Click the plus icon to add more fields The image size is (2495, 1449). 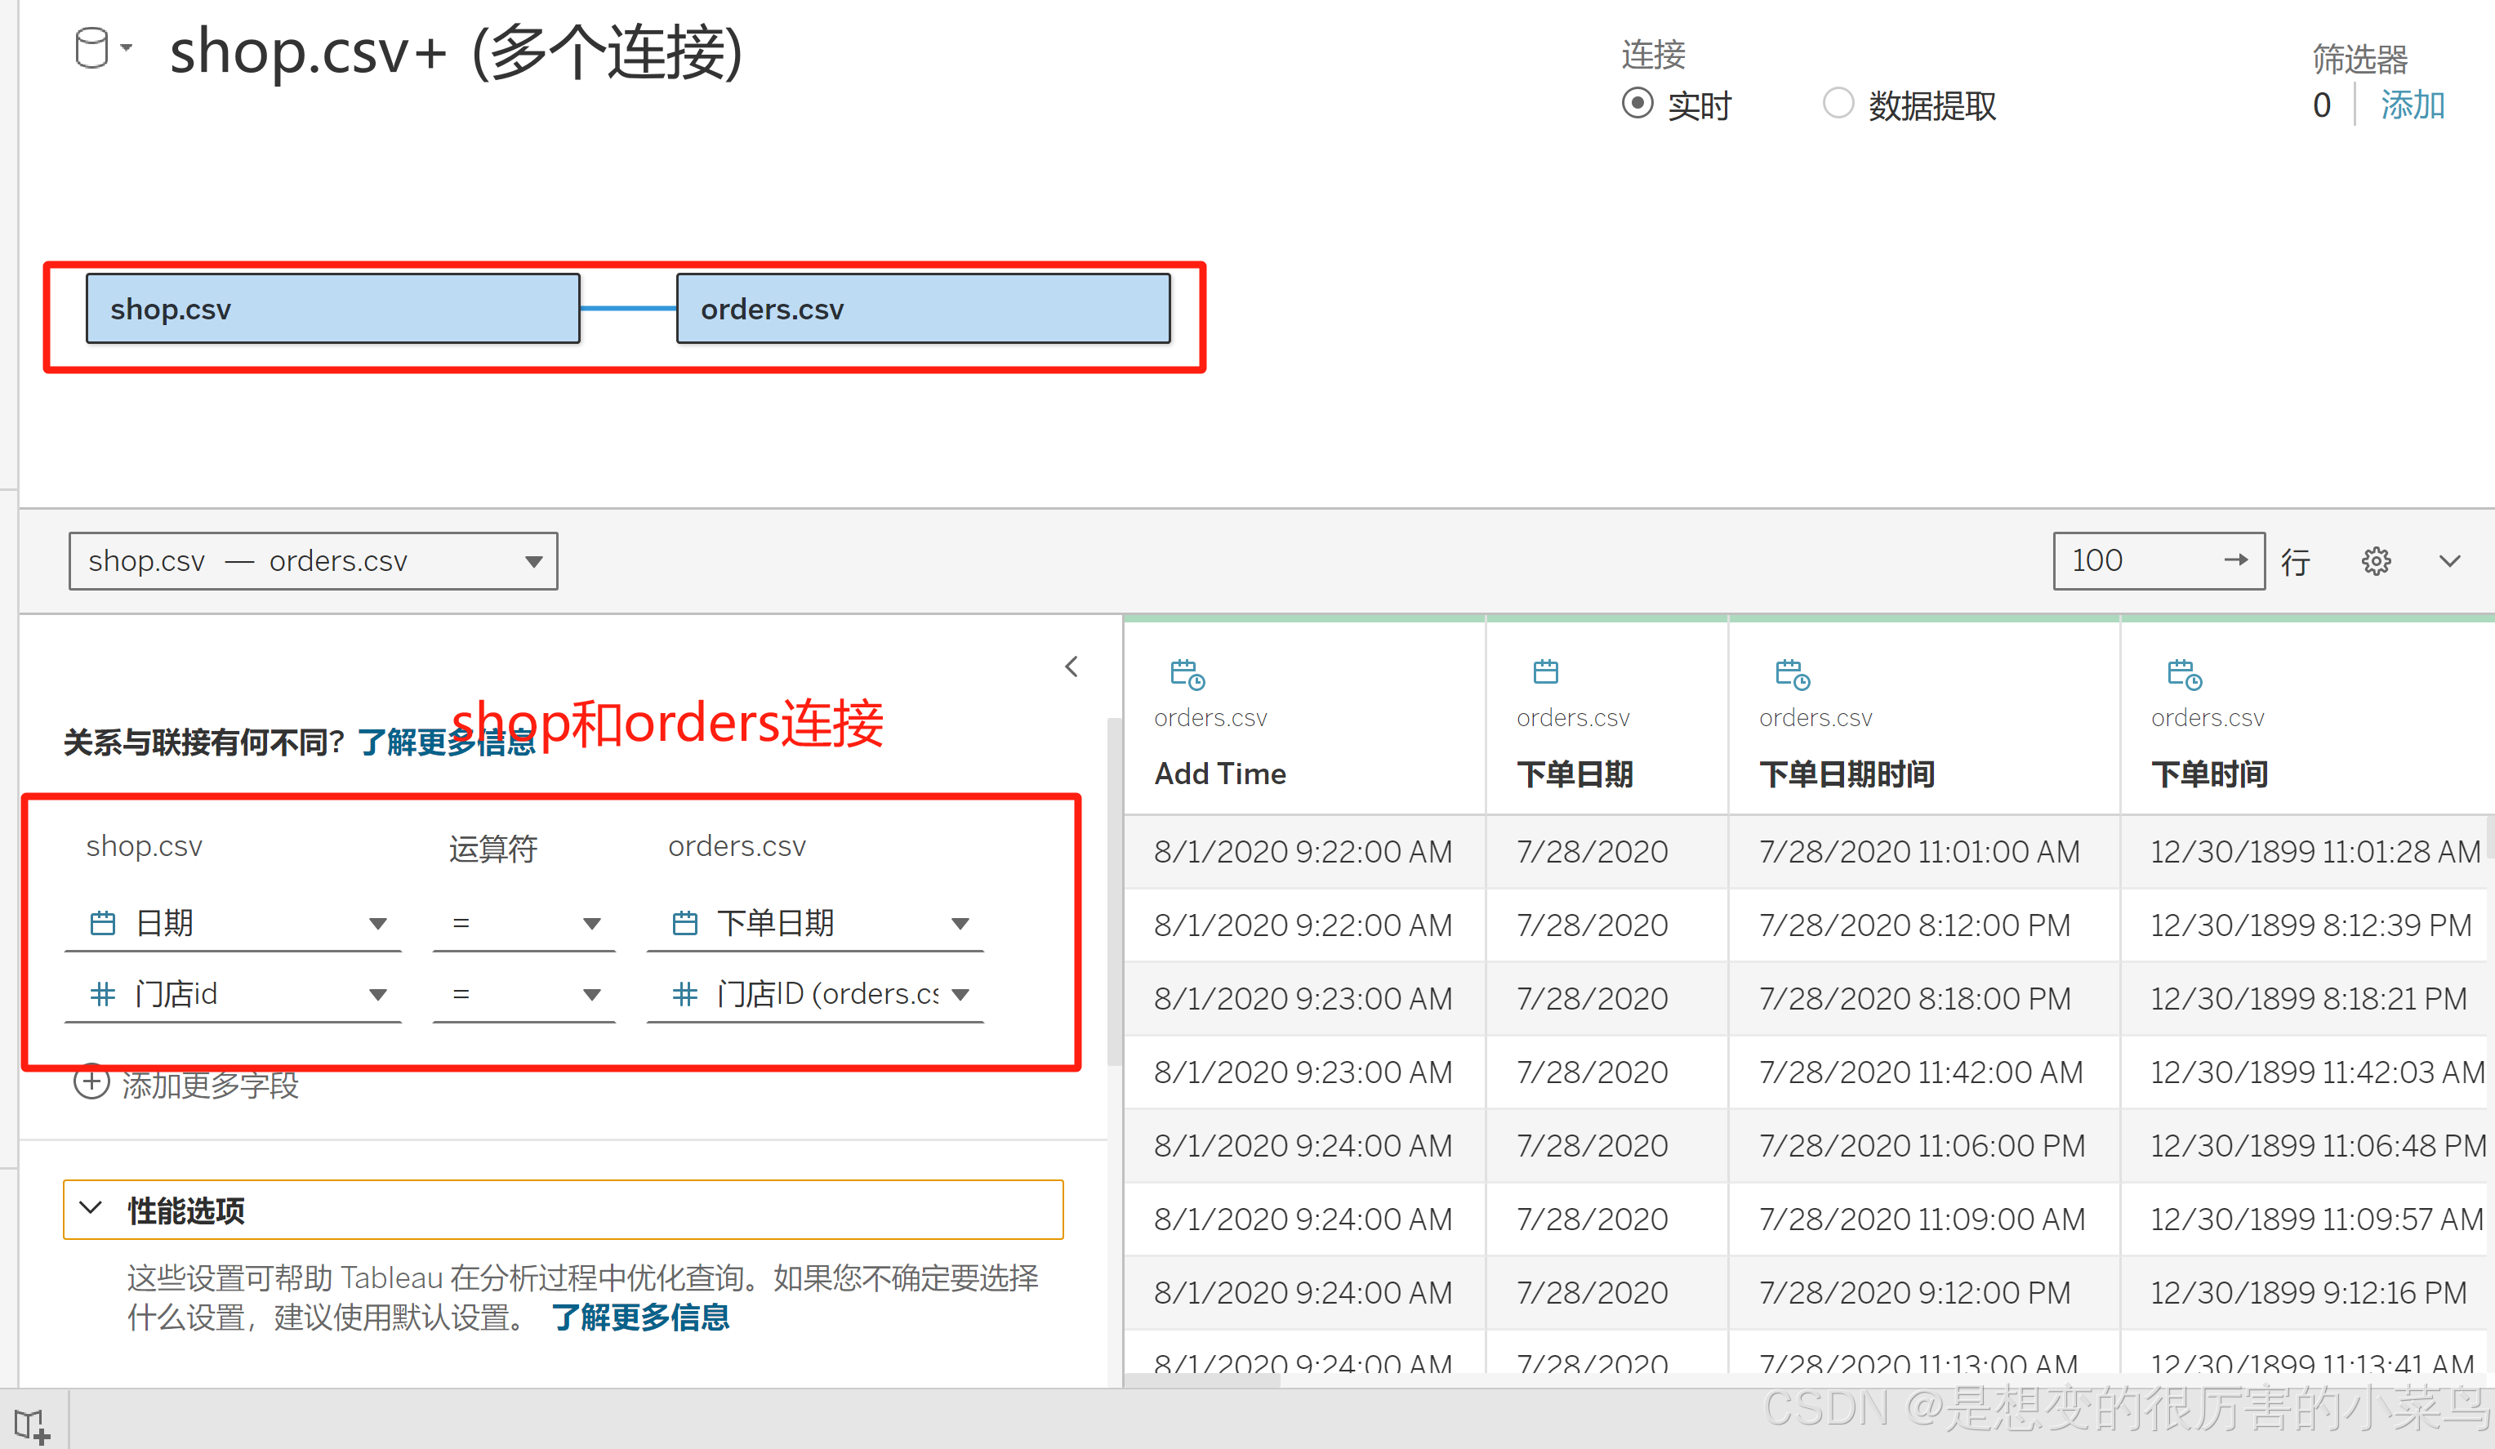[x=91, y=1082]
